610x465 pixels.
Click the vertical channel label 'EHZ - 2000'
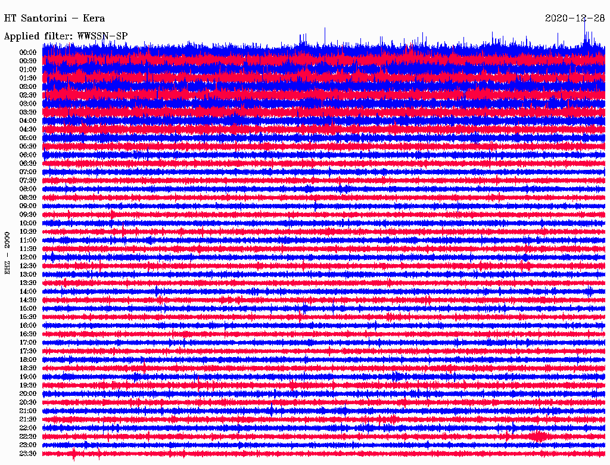click(7, 253)
